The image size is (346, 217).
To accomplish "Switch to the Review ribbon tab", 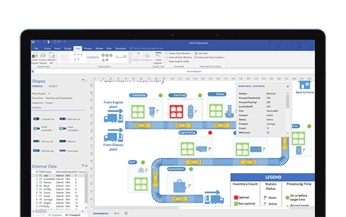I will tap(99, 48).
